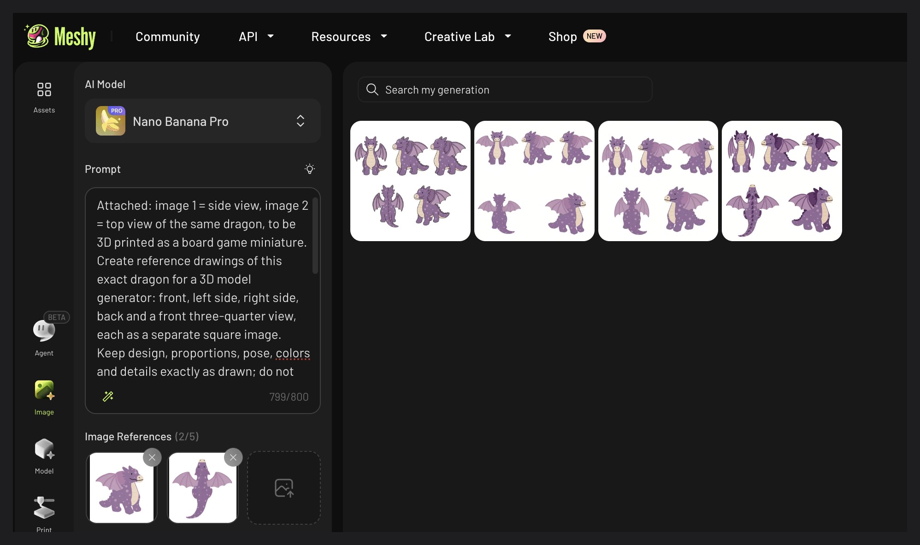Screen dimensions: 920x545
Task: Select the side view dragon reference thumbnail
Action: (122, 488)
